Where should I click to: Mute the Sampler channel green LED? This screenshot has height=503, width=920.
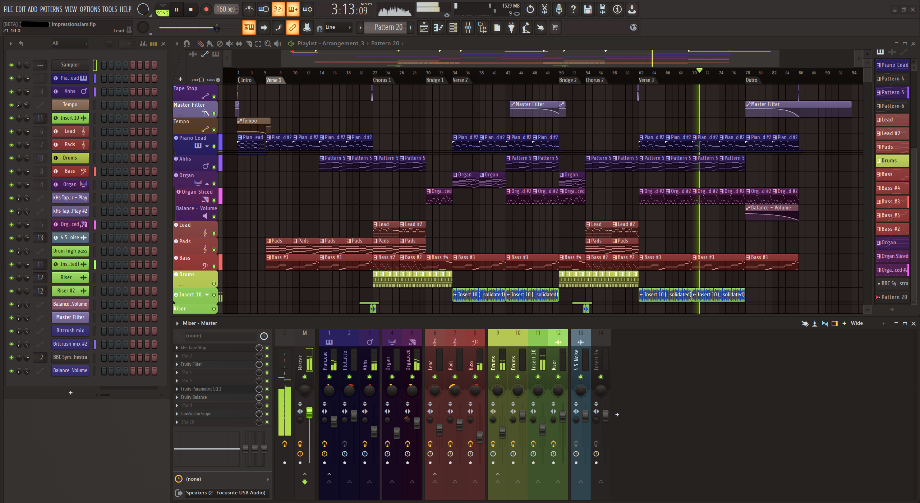tap(11, 65)
